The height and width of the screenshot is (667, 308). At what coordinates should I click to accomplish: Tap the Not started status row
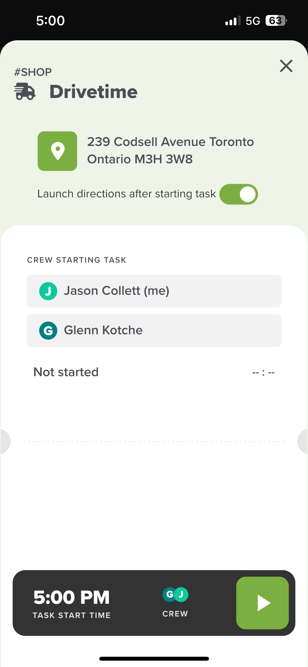pos(154,372)
